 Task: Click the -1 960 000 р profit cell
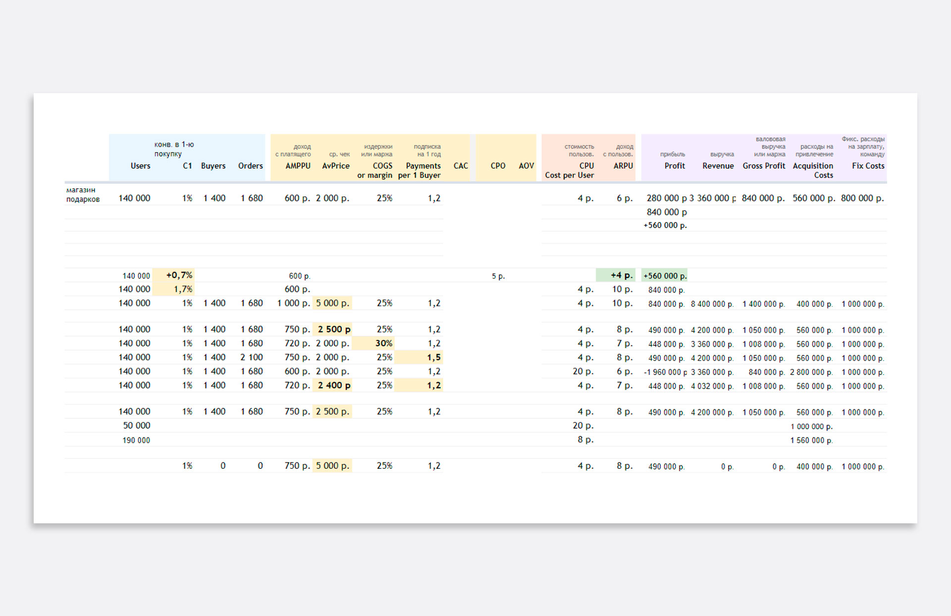[665, 372]
